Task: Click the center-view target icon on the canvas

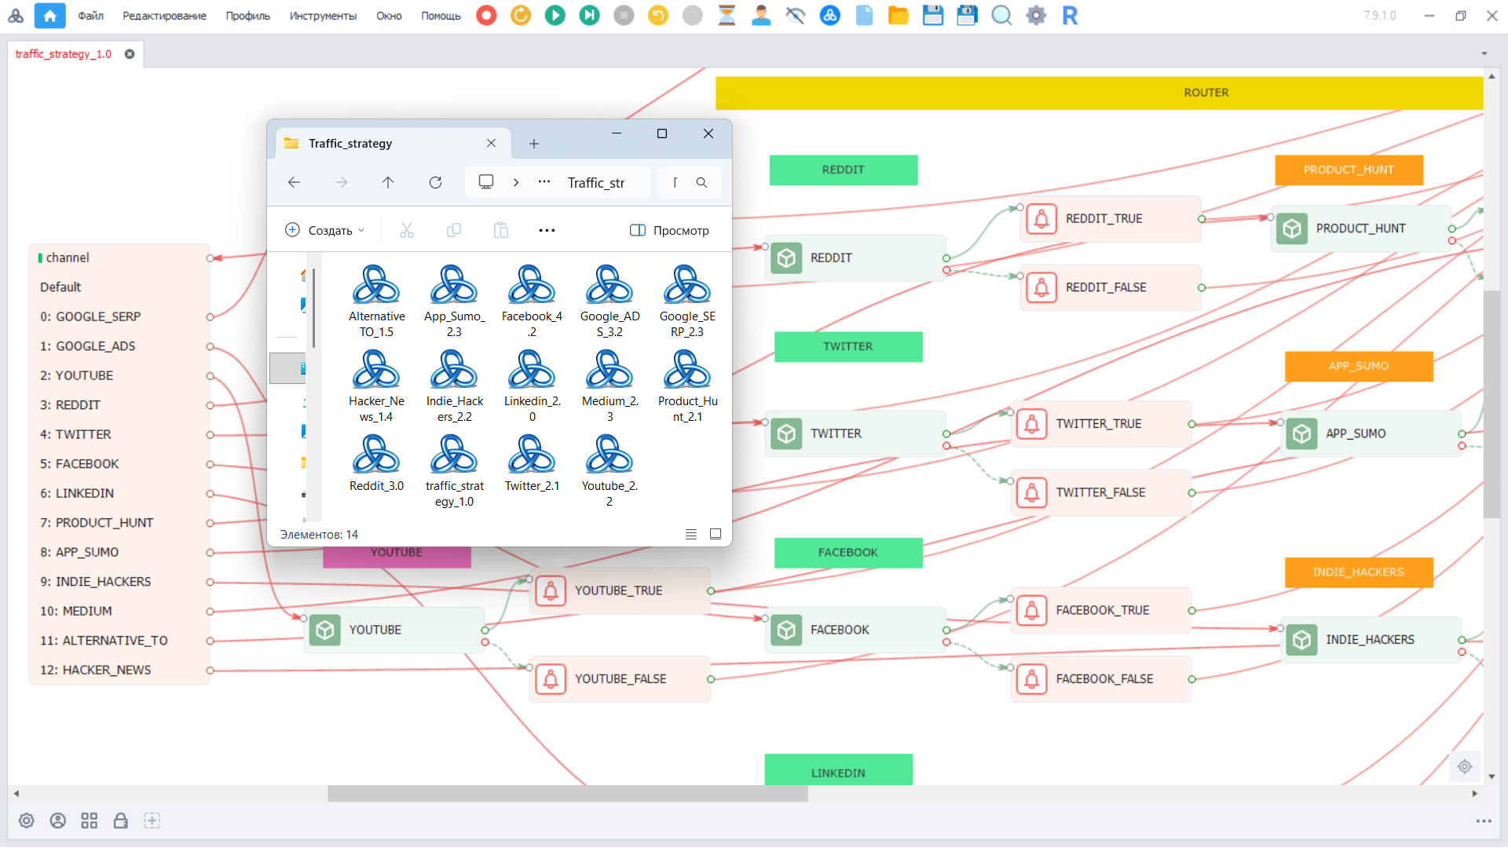Action: [x=1465, y=766]
